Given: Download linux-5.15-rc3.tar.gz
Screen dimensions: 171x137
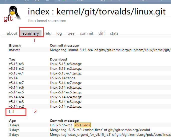Looking at the screenshot, I should (66, 64).
